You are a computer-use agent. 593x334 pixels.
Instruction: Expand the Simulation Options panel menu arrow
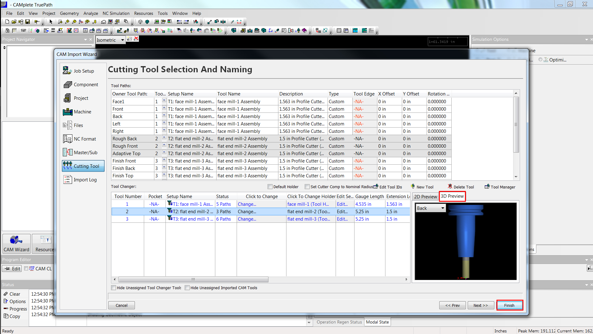click(x=587, y=40)
